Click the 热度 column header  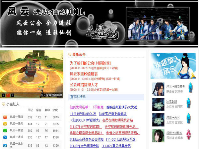[55, 110]
